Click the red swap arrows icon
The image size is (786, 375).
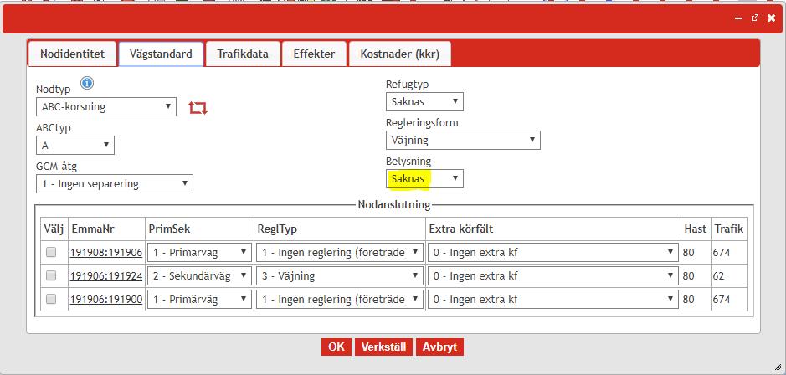[198, 108]
